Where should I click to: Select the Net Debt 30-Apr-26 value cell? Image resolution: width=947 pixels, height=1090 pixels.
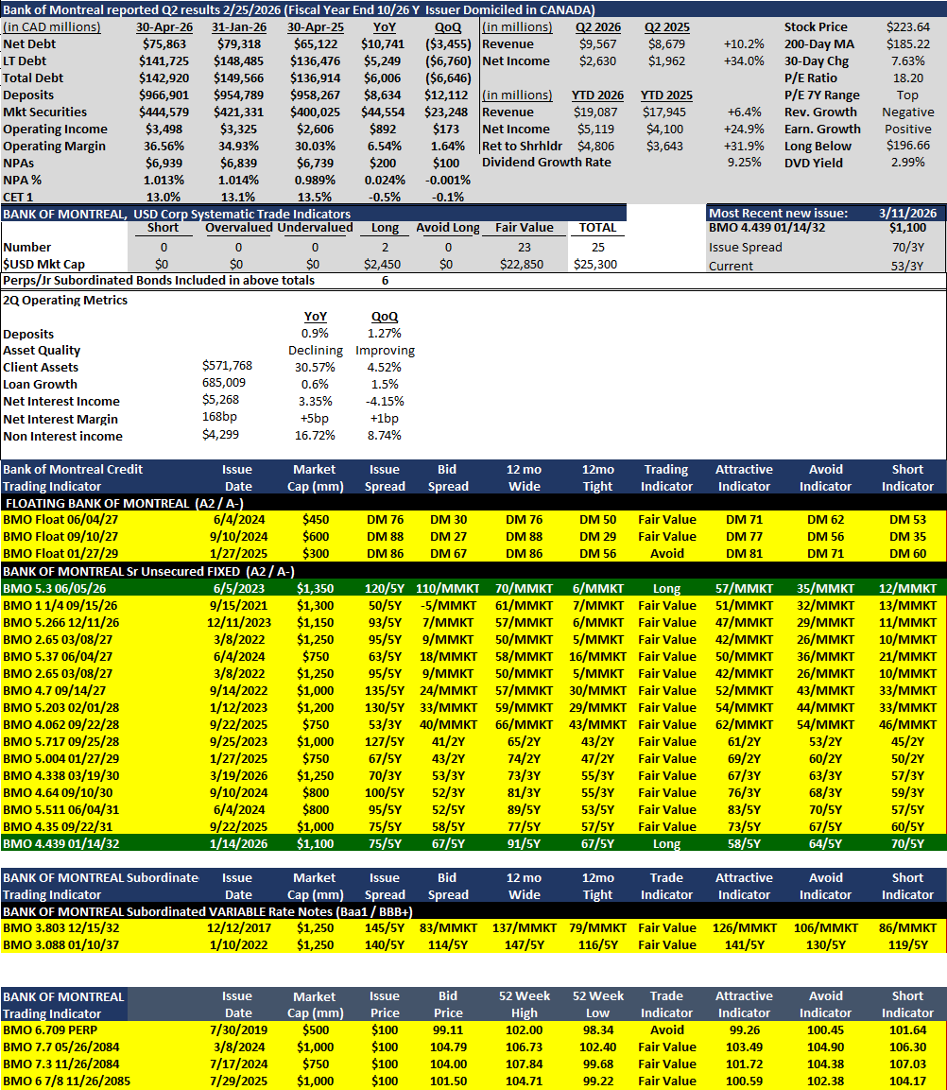coord(164,43)
